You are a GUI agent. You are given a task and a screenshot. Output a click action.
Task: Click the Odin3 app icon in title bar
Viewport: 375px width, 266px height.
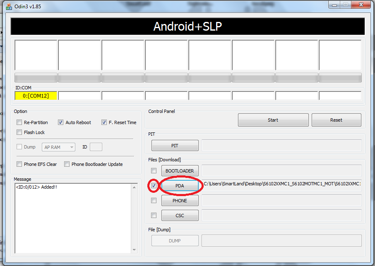click(9, 7)
